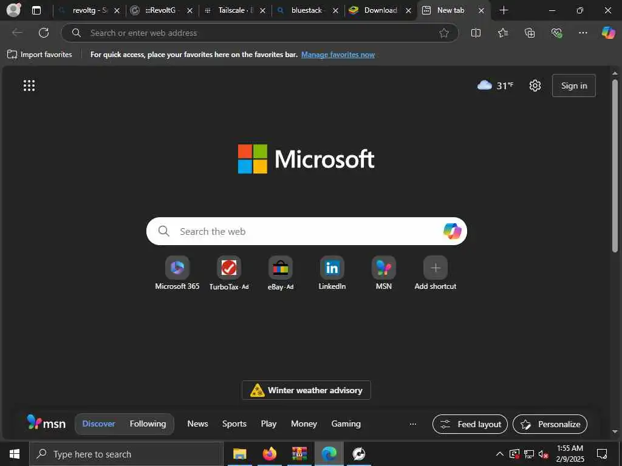622x466 pixels.
Task: Click Manage favorites now link
Action: click(x=338, y=55)
